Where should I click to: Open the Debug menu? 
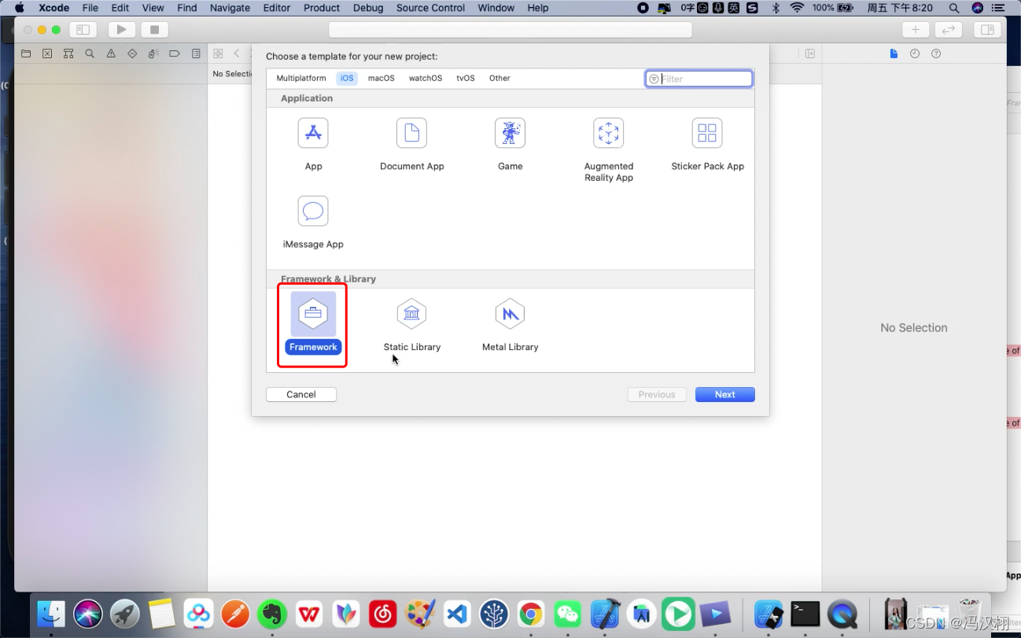point(368,8)
